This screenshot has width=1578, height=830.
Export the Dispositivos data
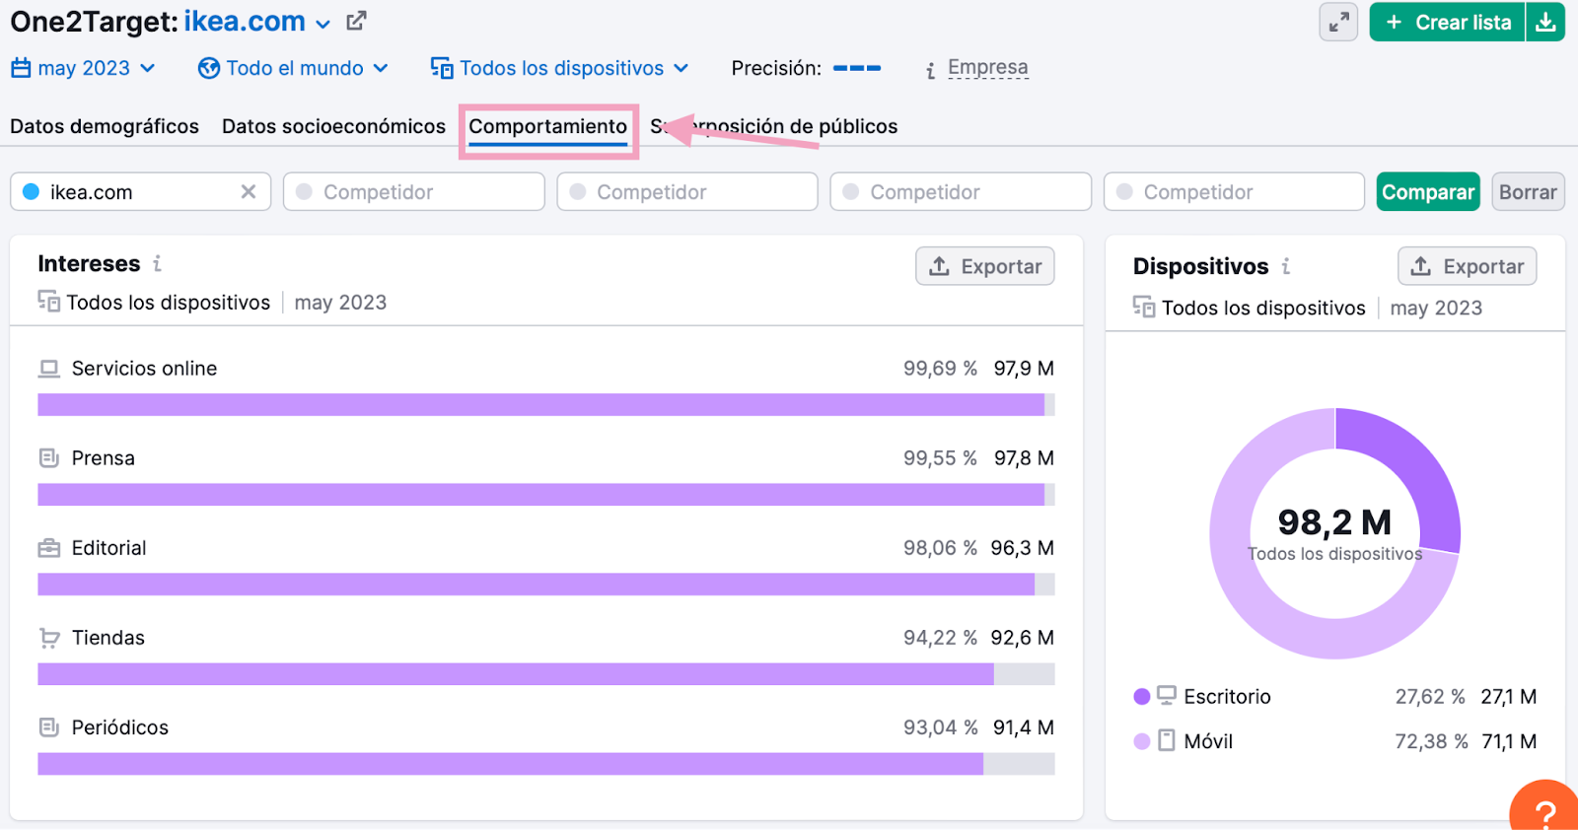click(1468, 266)
